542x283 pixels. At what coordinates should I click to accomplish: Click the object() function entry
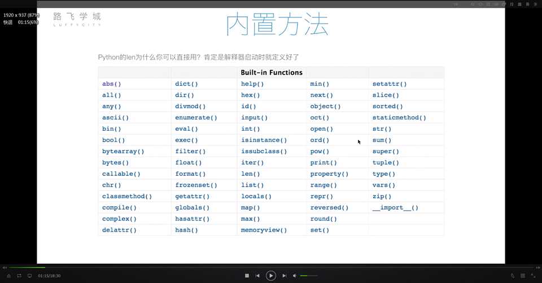pyautogui.click(x=325, y=107)
